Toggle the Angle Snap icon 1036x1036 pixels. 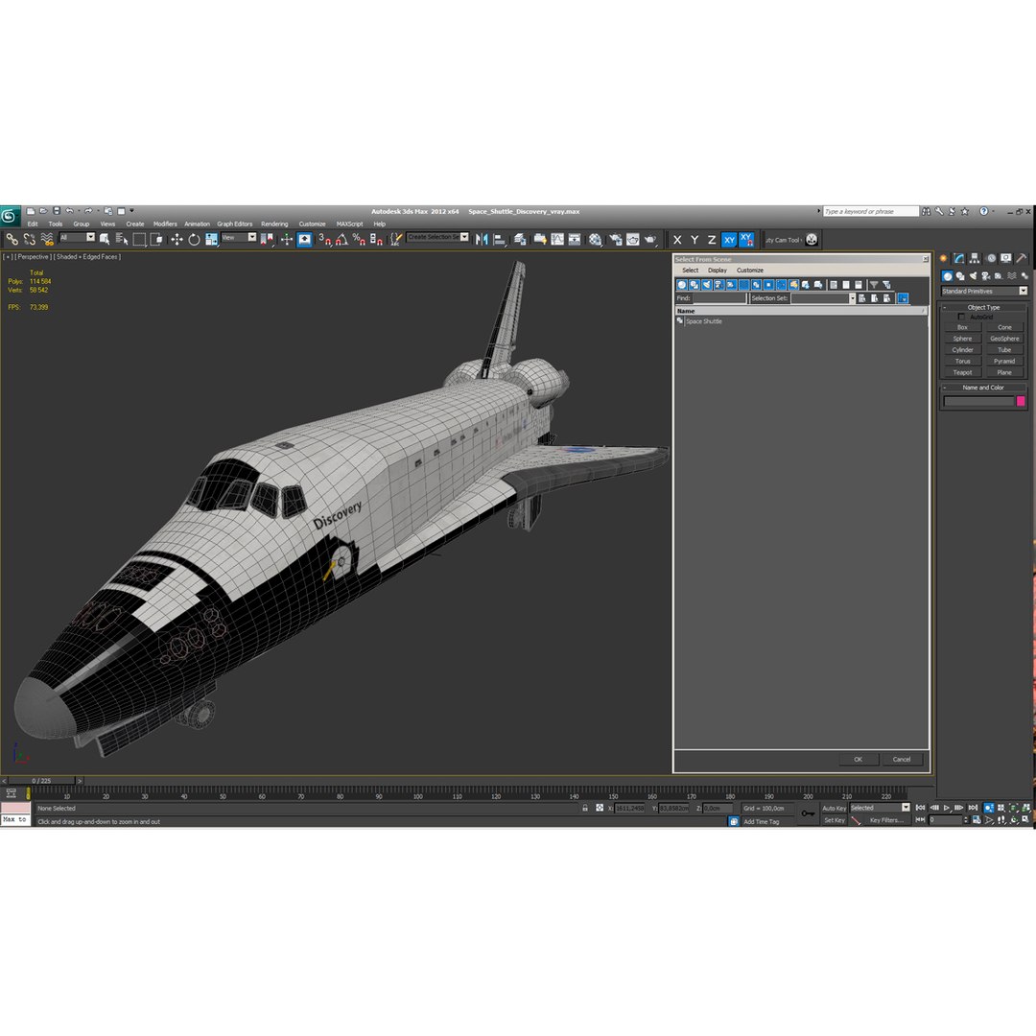click(x=341, y=239)
